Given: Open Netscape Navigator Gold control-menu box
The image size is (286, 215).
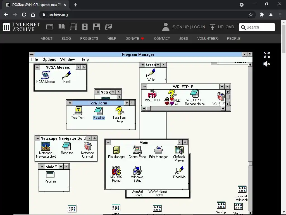Looking at the screenshot, I should (x=38, y=138).
